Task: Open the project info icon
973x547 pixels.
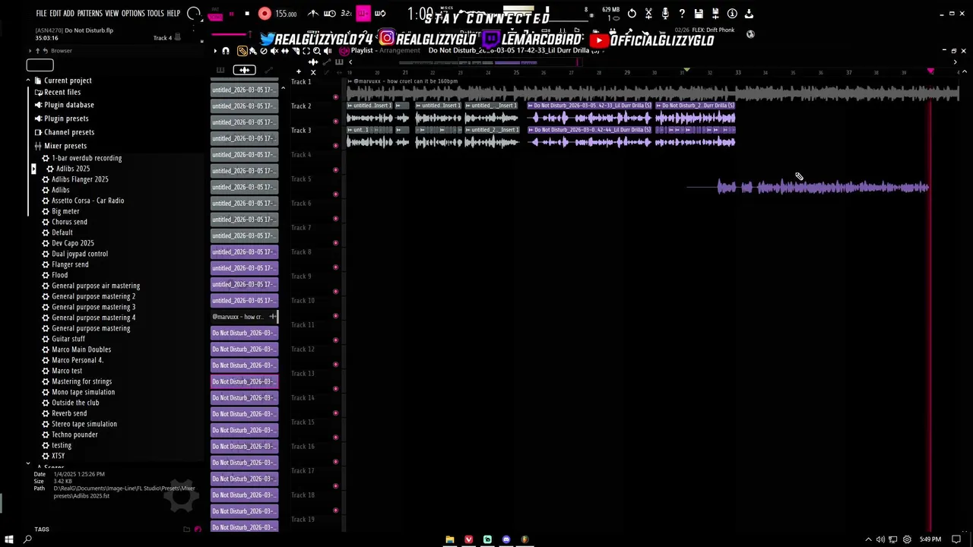Action: point(732,14)
